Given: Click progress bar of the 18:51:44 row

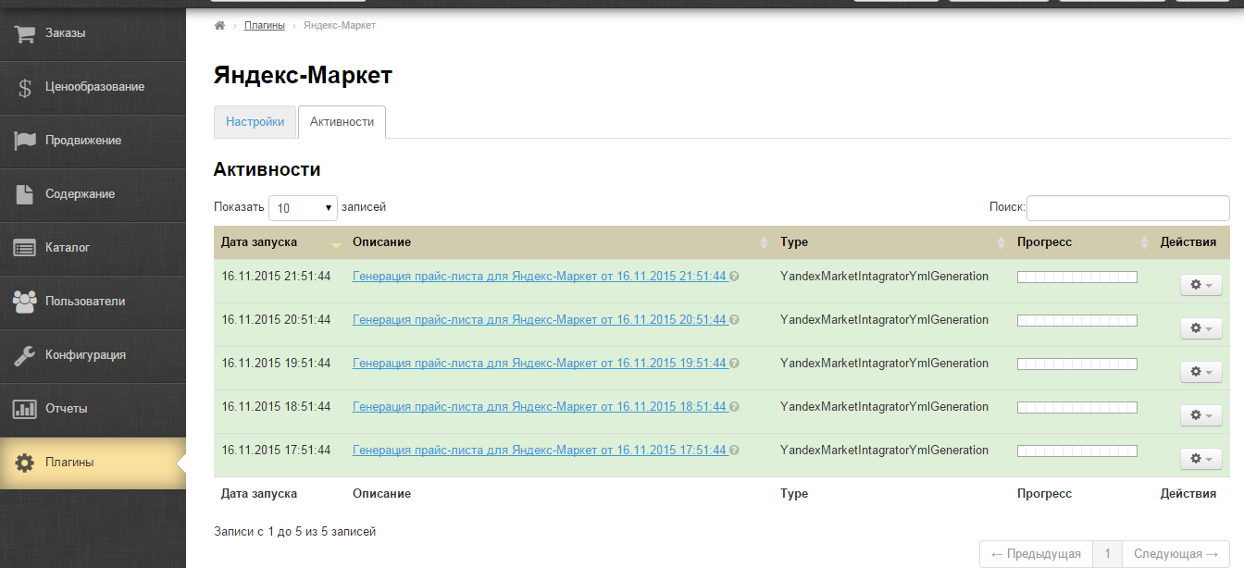Looking at the screenshot, I should [x=1076, y=407].
